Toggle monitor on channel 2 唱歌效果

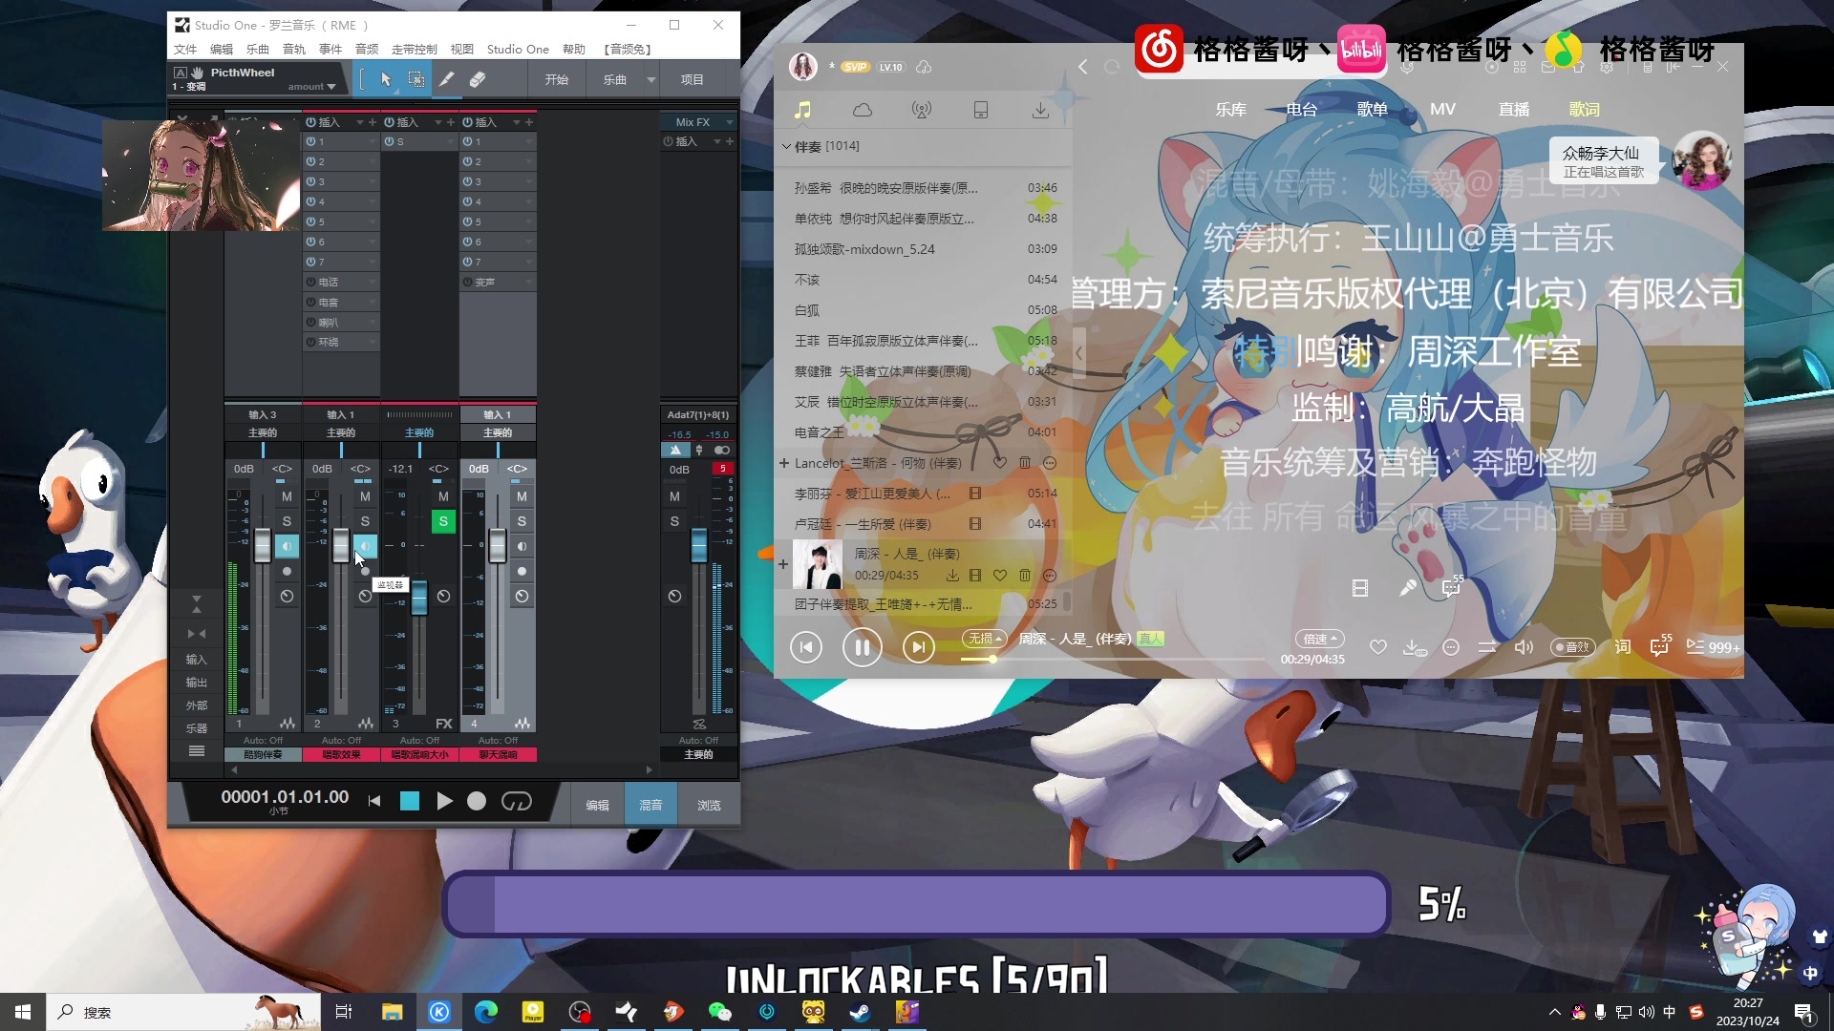click(x=365, y=546)
